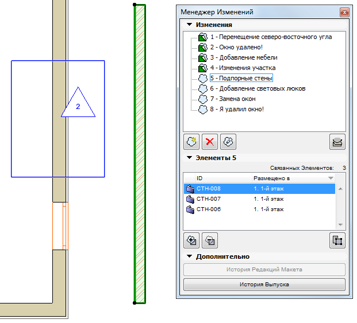Select change 3 - Добавление мебели
The width and height of the screenshot is (357, 323).
(244, 57)
